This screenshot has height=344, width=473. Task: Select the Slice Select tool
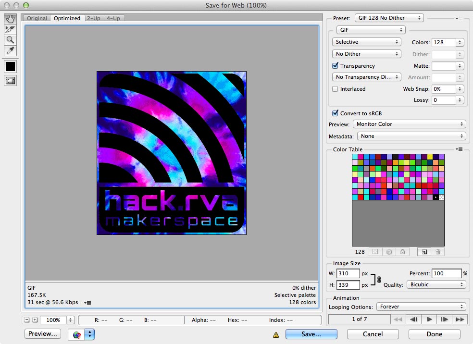pyautogui.click(x=10, y=29)
